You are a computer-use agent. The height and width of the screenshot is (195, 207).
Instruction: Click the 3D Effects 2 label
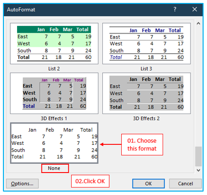coord(146,118)
